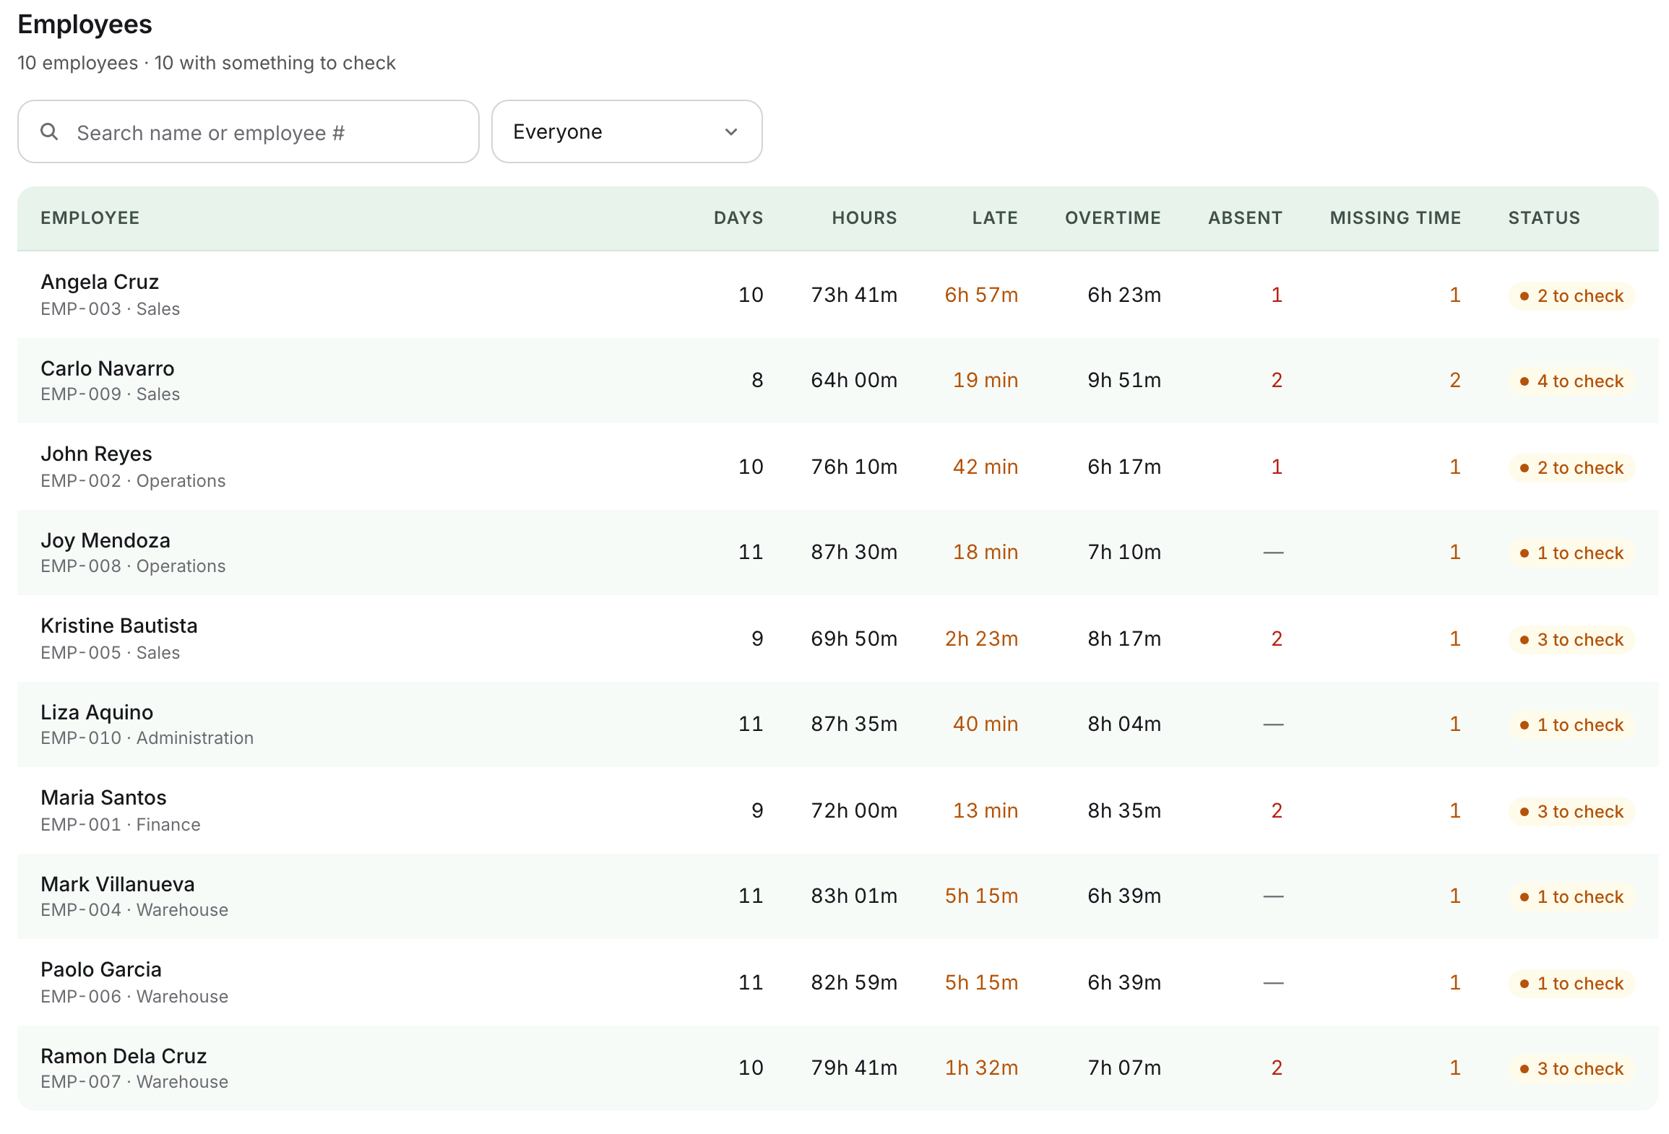
Task: Click Angela Cruz's 2 to check badge
Action: [x=1571, y=296]
